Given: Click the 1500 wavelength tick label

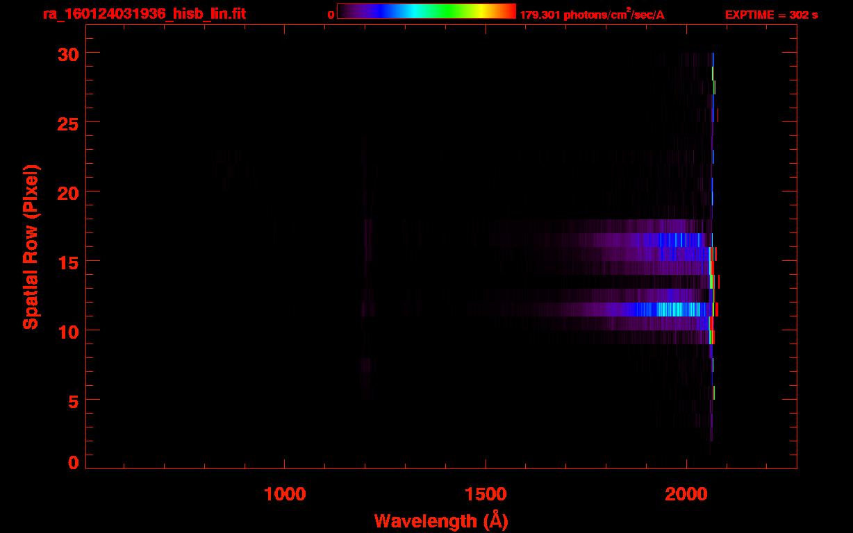Looking at the screenshot, I should pos(486,494).
